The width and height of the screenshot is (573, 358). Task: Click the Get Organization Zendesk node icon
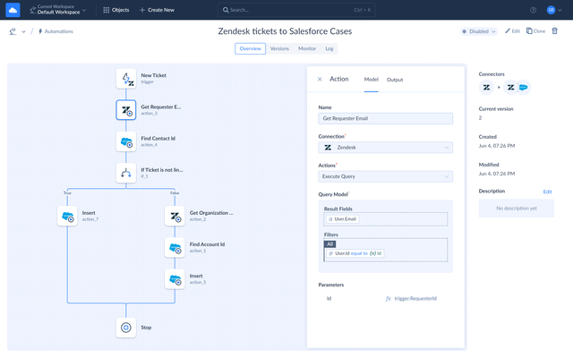pyautogui.click(x=175, y=216)
